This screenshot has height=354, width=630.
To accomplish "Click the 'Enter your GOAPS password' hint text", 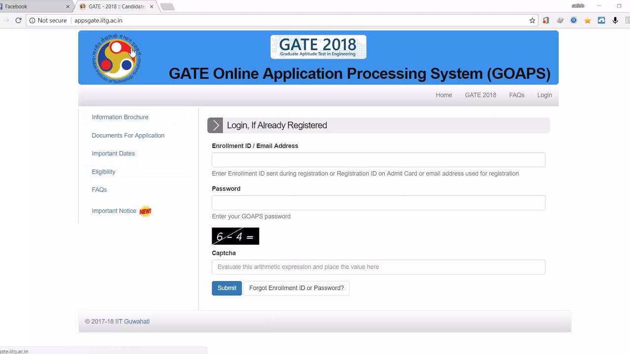I will 251,216.
